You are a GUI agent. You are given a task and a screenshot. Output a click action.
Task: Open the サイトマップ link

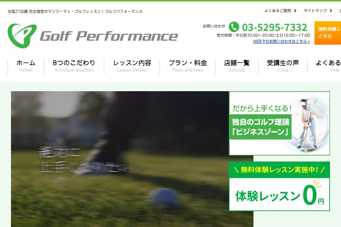(x=315, y=11)
